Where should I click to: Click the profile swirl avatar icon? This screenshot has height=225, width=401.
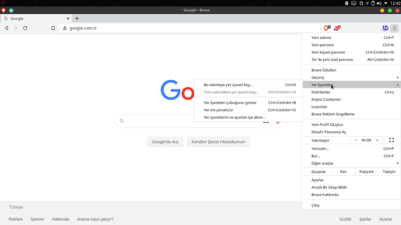click(385, 28)
